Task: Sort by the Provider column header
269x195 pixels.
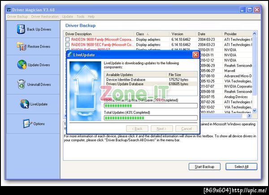Action: [x=237, y=34]
